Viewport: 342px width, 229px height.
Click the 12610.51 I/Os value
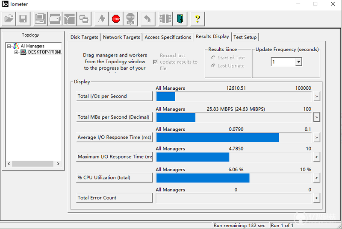point(236,88)
